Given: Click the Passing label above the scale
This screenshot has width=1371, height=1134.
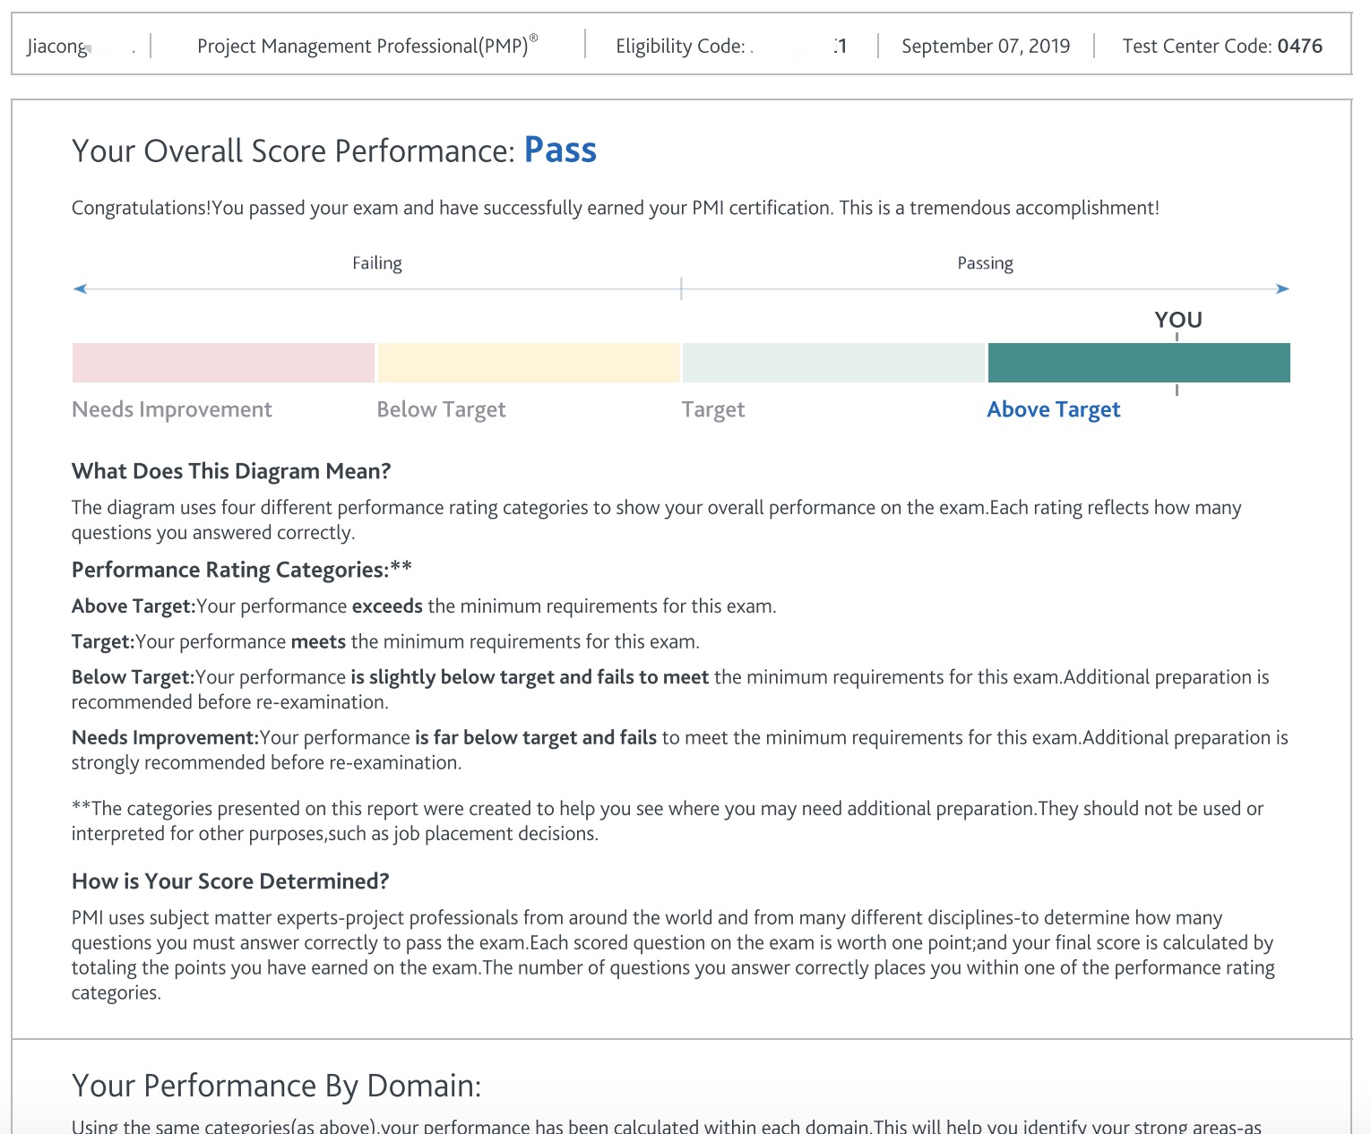Looking at the screenshot, I should pyautogui.click(x=985, y=263).
